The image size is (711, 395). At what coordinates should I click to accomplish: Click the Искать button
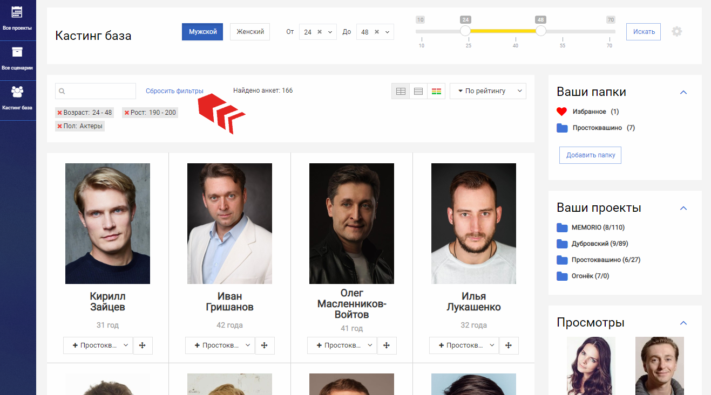point(644,32)
